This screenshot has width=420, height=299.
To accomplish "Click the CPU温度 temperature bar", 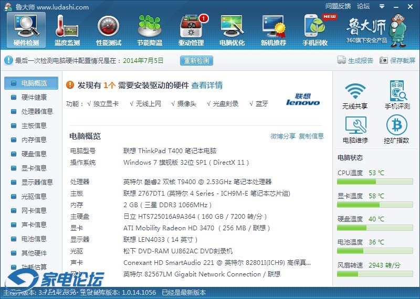I will coord(375,182).
